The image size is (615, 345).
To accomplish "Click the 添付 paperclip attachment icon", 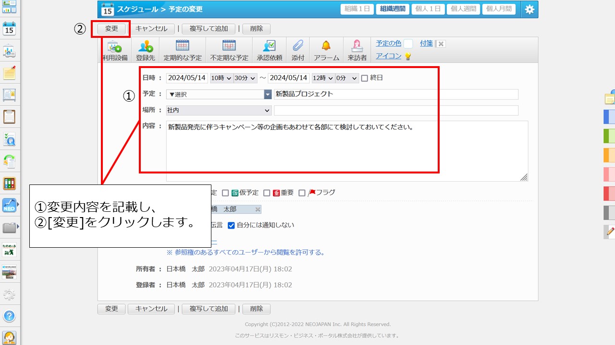I will (298, 46).
